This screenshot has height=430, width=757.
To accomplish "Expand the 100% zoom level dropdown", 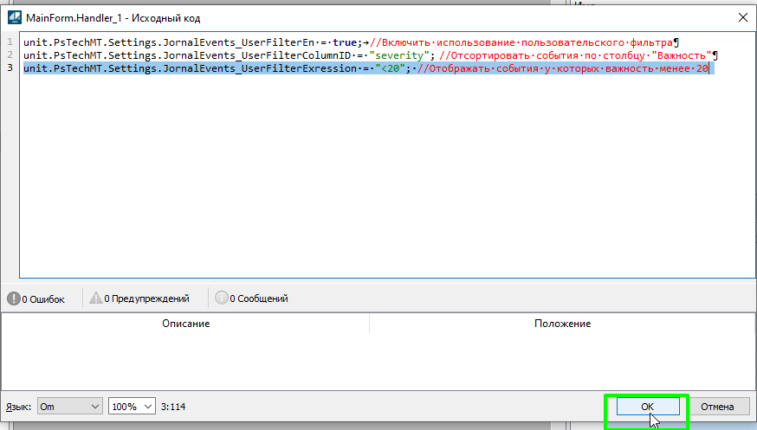I will click(132, 407).
